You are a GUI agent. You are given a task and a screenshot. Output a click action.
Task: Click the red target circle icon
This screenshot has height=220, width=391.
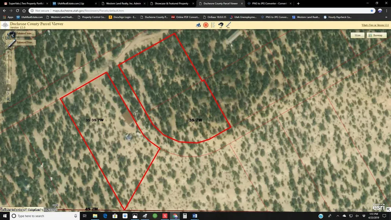point(206,25)
